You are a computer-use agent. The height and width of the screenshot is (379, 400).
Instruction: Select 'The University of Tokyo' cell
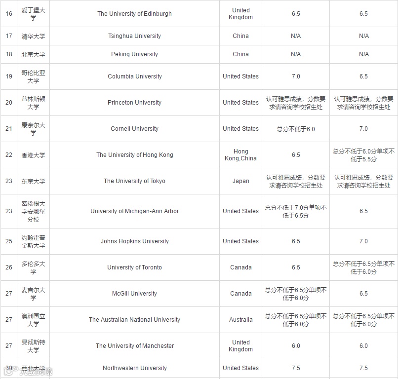coord(134,181)
